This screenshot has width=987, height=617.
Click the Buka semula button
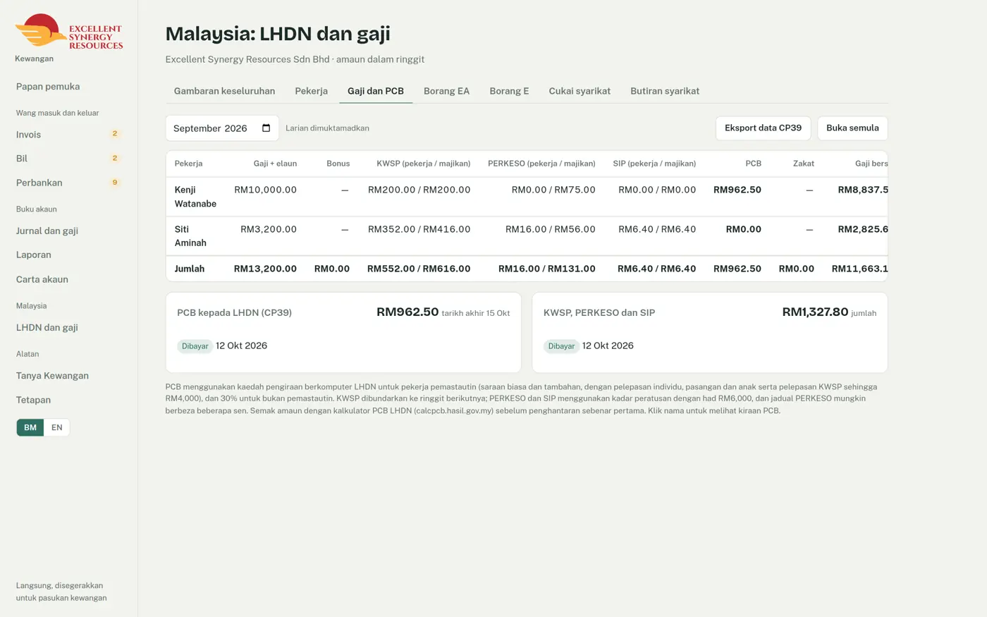(x=852, y=128)
